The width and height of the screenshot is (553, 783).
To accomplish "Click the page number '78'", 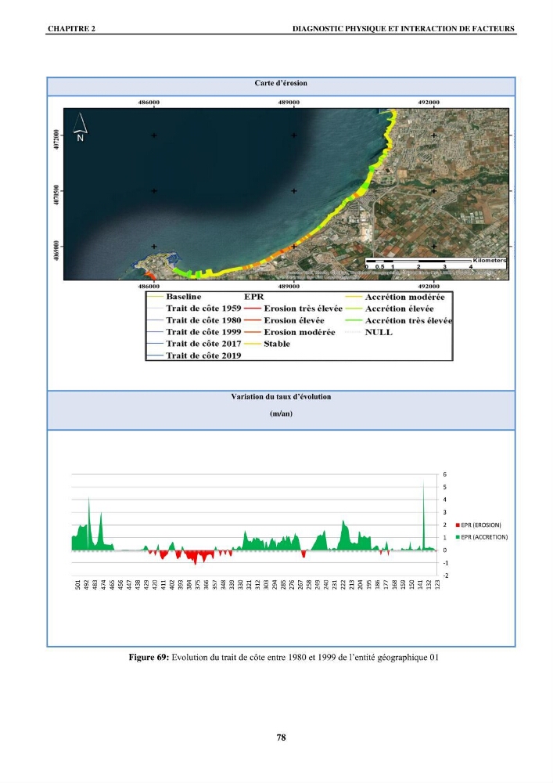I will click(281, 738).
